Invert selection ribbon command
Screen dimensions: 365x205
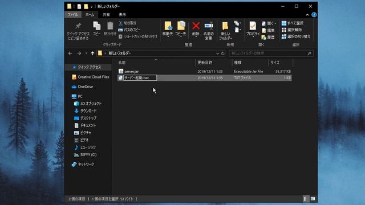click(296, 36)
